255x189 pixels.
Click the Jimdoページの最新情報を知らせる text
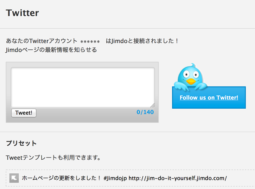(x=51, y=50)
